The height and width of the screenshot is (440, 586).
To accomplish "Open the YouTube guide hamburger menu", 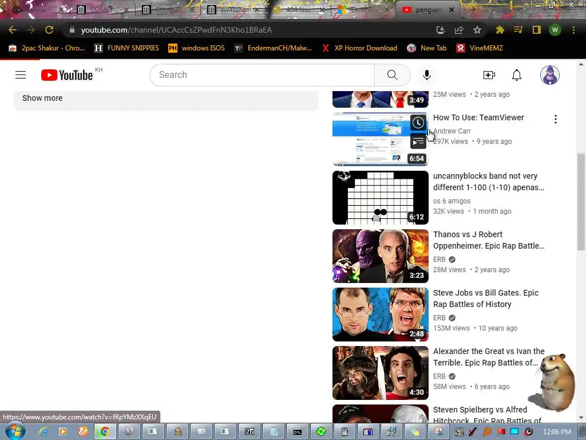I will [21, 75].
